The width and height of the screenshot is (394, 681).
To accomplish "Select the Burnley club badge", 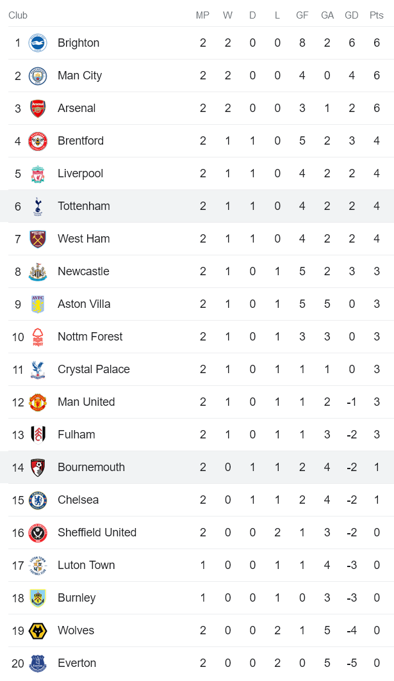I will [38, 598].
